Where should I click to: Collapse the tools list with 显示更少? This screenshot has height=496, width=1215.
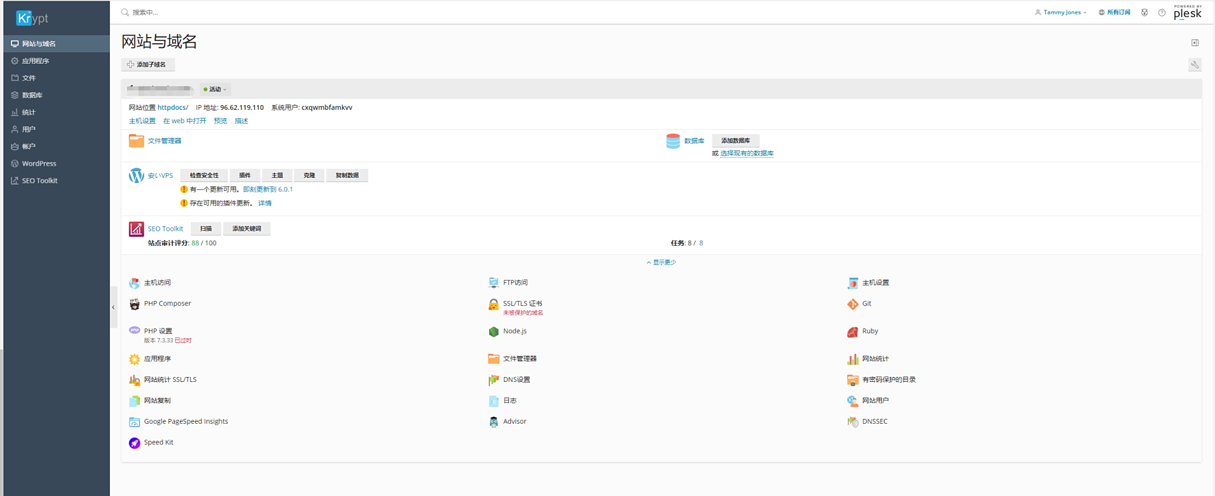tap(661, 262)
